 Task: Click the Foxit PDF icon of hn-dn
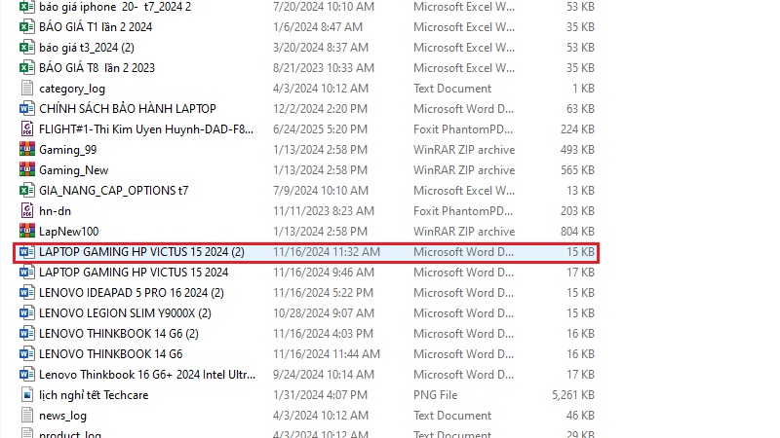click(27, 210)
